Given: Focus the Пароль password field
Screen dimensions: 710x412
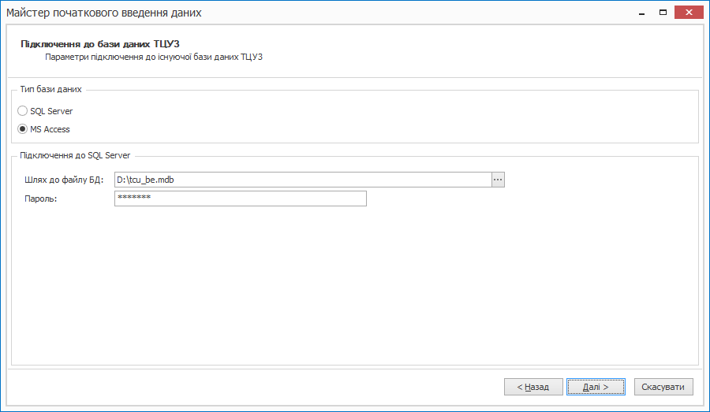Looking at the screenshot, I should coord(240,199).
